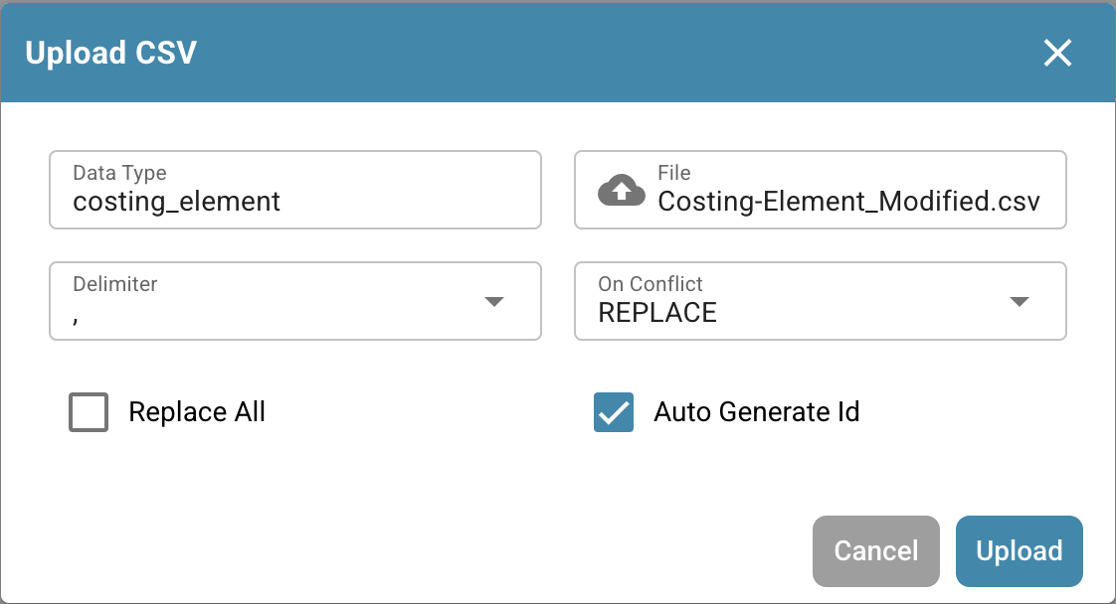Click the Auto Generate Id label text
1116x604 pixels.
[756, 412]
